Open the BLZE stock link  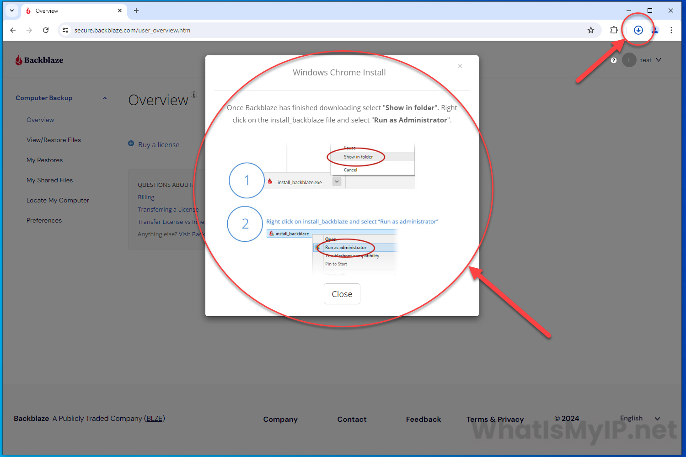pos(155,418)
